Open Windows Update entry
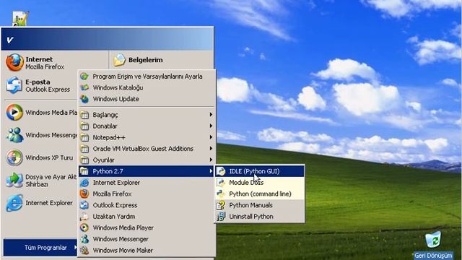Viewport: 462px width, 260px height. point(147,99)
